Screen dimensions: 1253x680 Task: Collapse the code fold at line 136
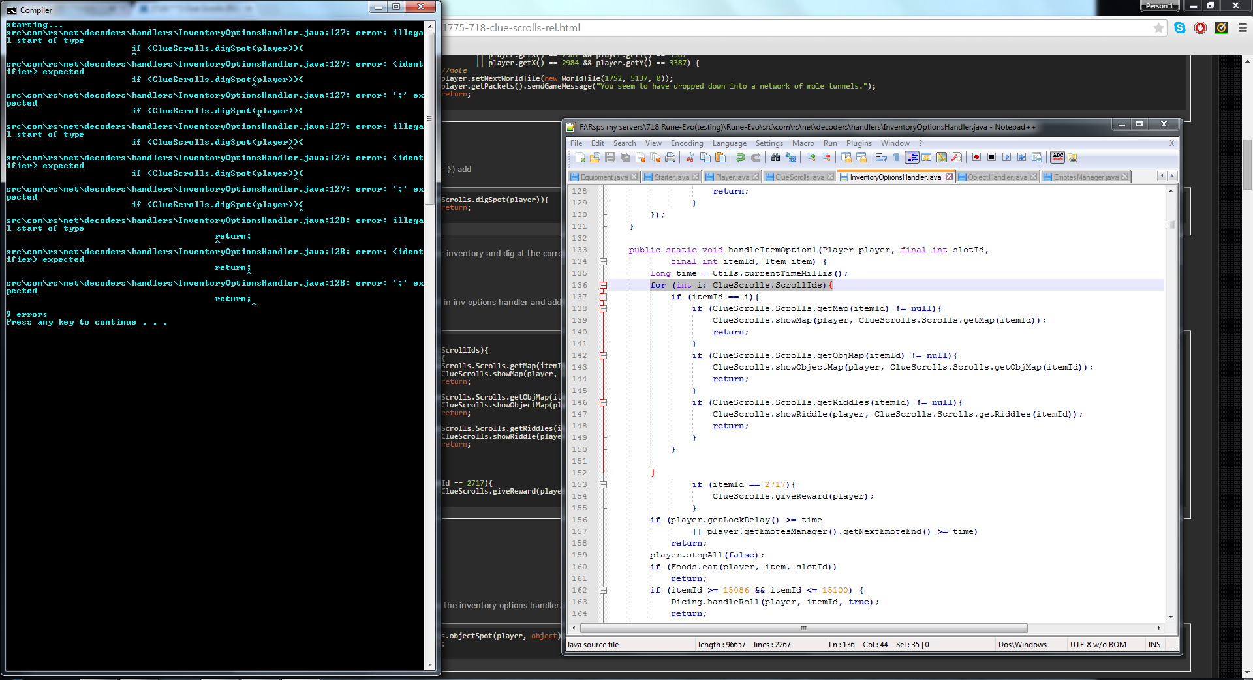click(x=603, y=285)
